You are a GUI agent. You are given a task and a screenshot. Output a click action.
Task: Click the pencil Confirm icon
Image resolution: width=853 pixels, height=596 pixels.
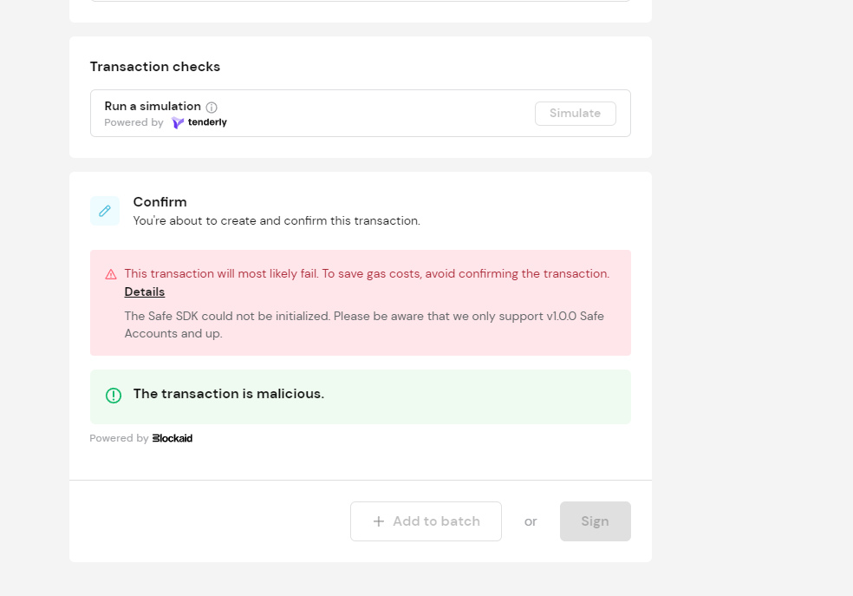pos(105,211)
